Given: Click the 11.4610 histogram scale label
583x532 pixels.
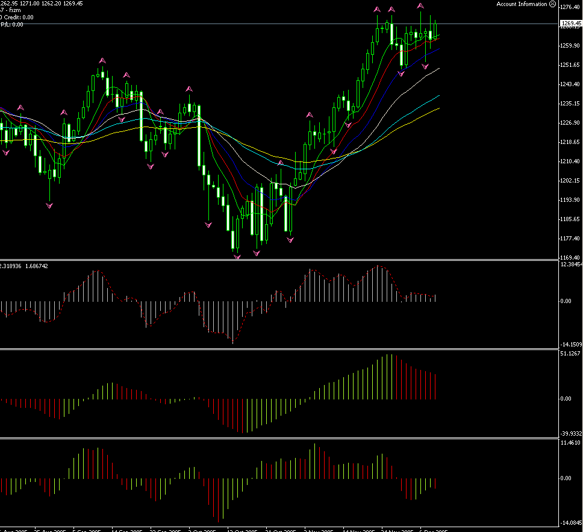Looking at the screenshot, I should (x=570, y=443).
